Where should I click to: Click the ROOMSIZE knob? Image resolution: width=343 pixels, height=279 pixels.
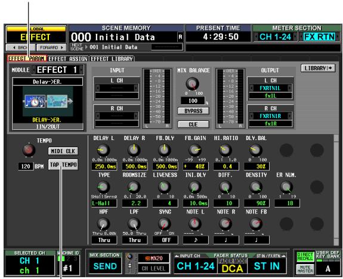pos(134,187)
